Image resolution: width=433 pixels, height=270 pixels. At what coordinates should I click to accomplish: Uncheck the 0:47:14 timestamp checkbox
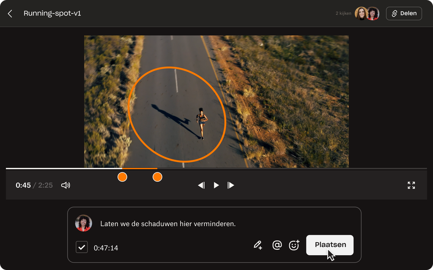pos(82,247)
